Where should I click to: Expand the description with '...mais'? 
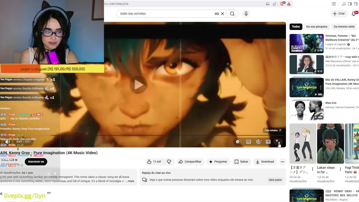(x=130, y=181)
